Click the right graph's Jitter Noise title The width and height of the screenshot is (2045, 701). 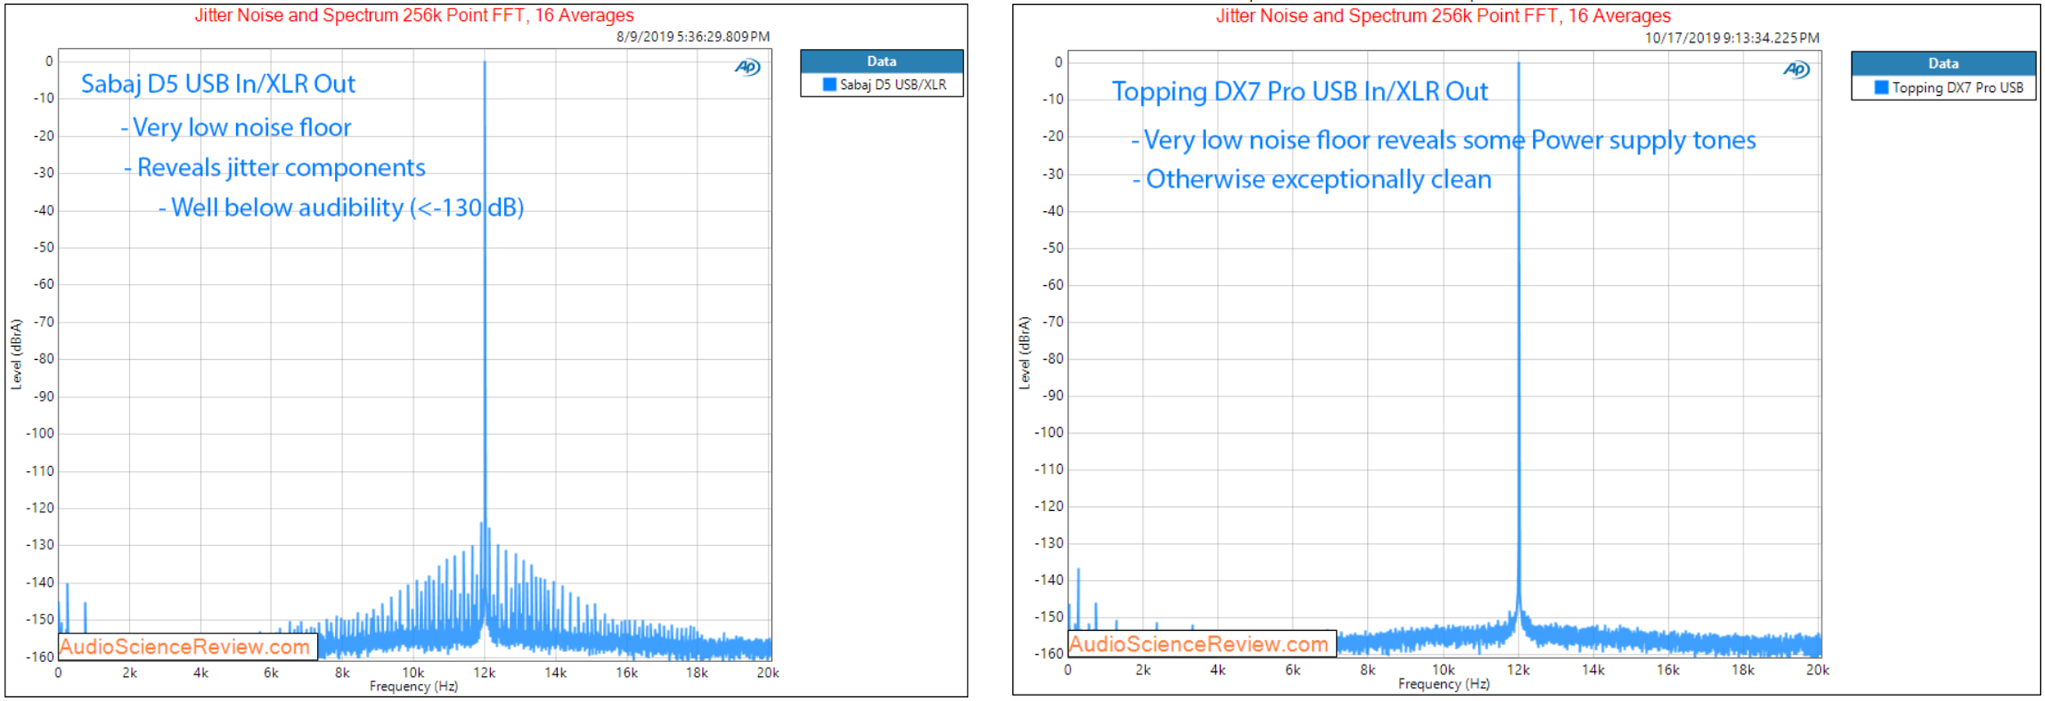click(1444, 16)
